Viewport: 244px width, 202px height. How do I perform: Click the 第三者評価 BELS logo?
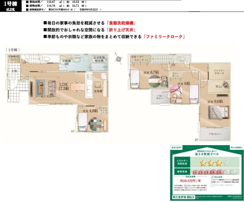click(183, 197)
